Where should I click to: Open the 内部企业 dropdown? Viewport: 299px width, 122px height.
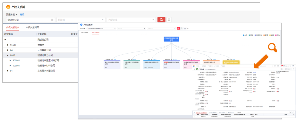pyautogui.click(x=131, y=20)
